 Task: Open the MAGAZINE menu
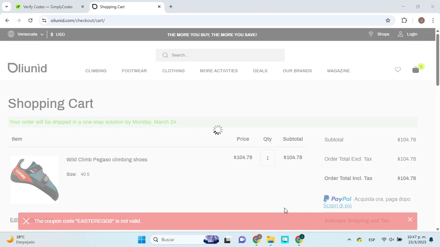(339, 71)
